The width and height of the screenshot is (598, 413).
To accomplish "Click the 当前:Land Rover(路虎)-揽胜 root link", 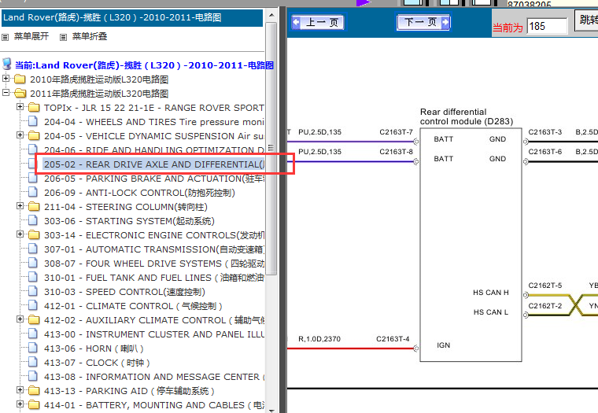I will click(x=144, y=65).
